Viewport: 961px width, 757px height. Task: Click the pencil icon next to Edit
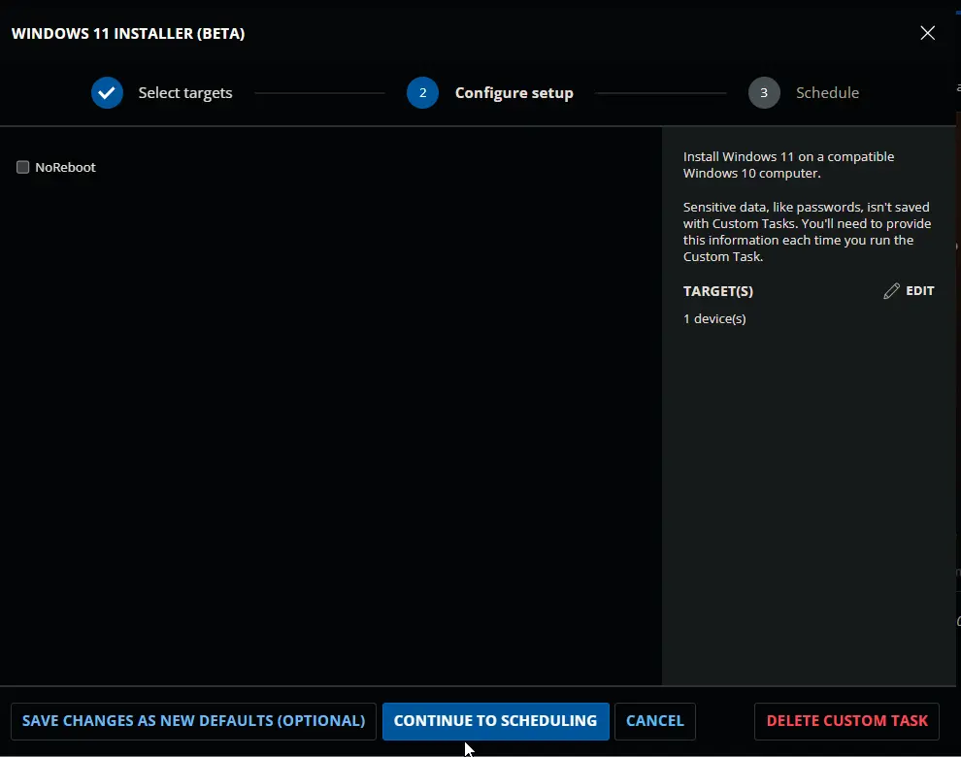pos(892,291)
